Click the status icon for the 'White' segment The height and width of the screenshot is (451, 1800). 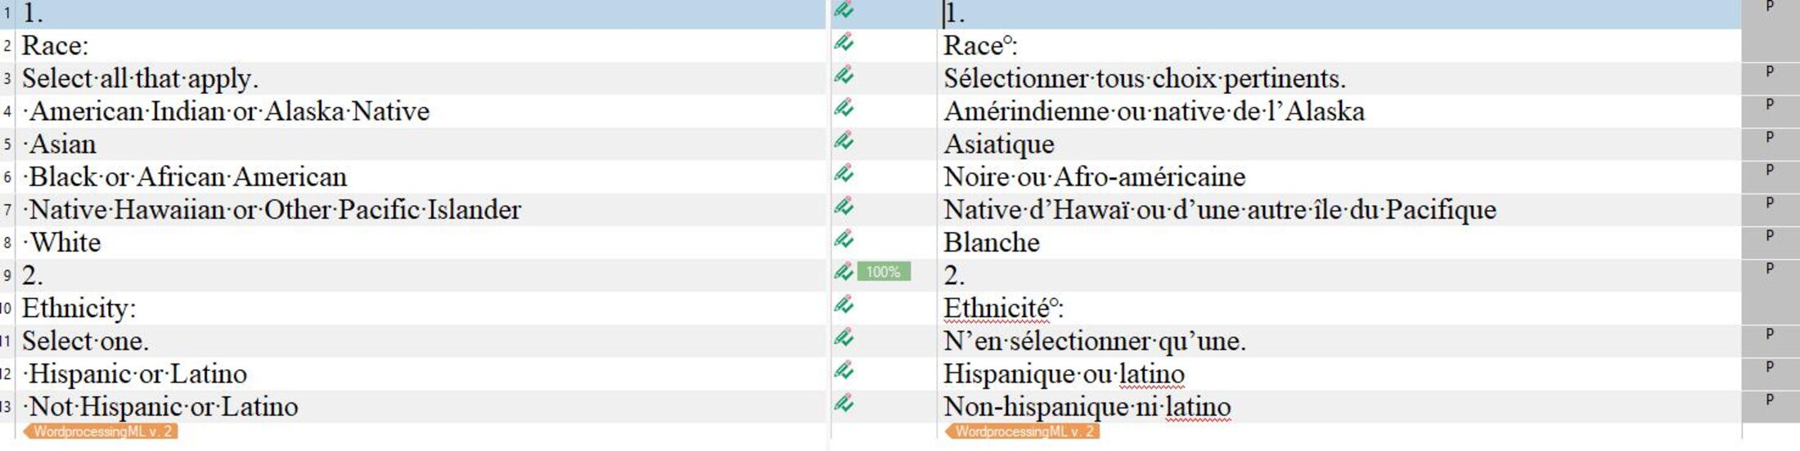click(x=844, y=239)
